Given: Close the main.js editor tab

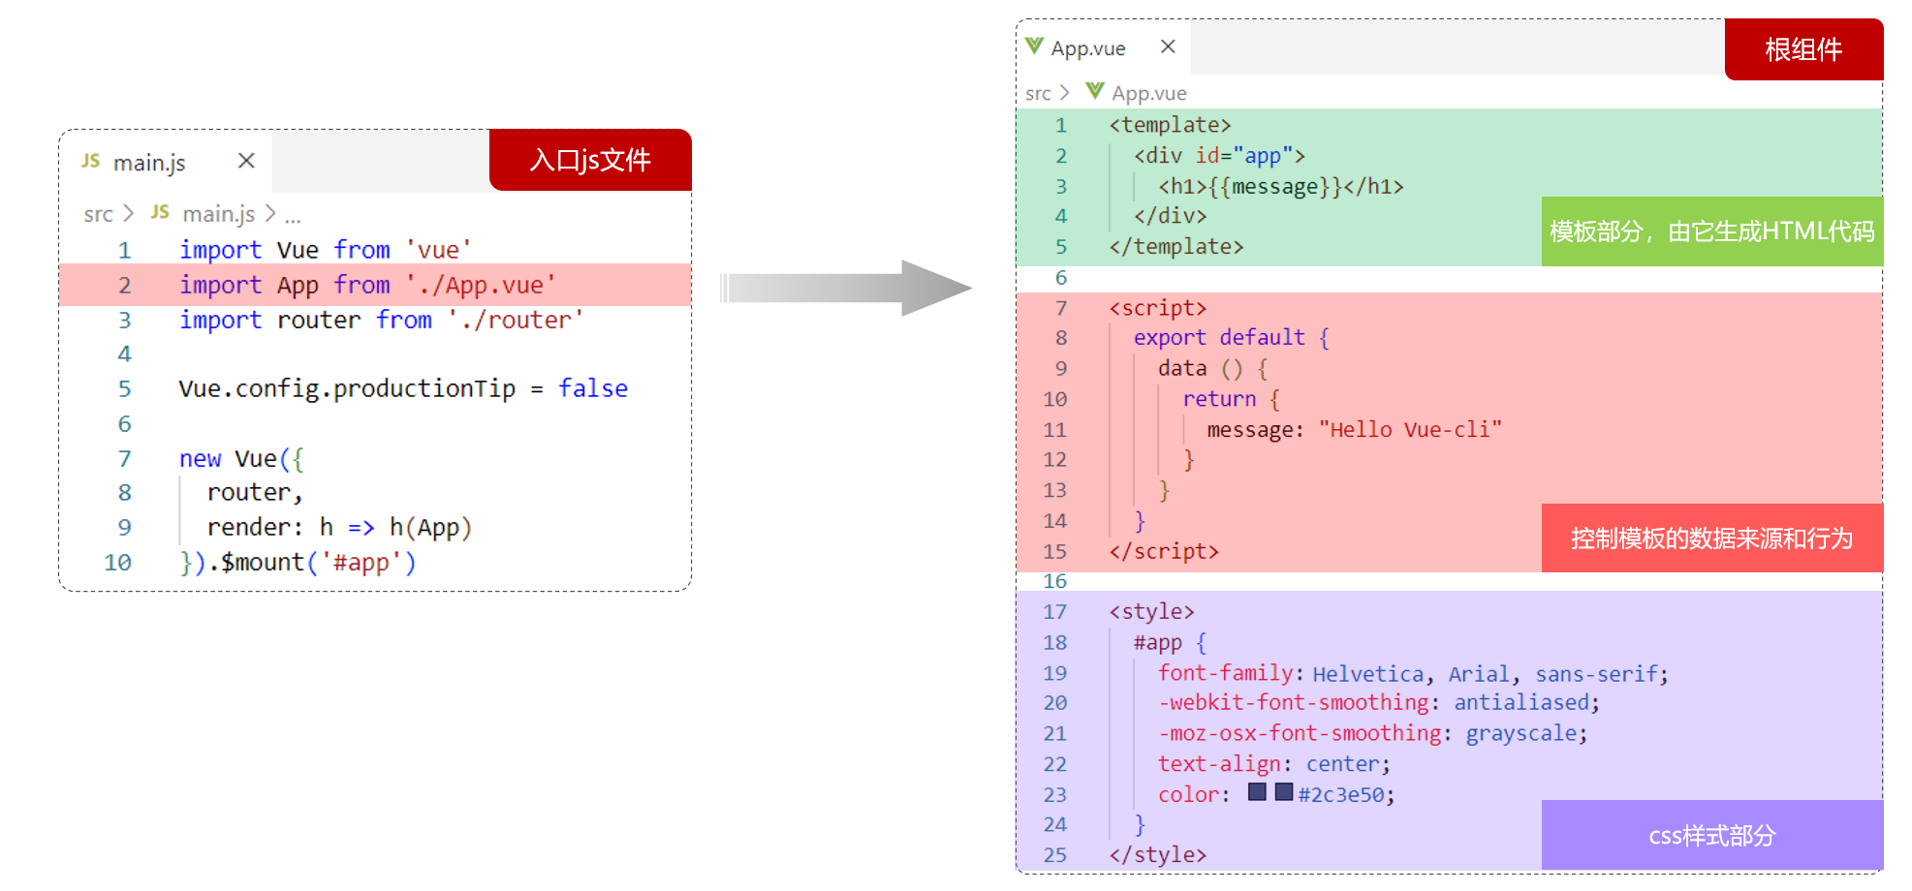Looking at the screenshot, I should pos(247,161).
